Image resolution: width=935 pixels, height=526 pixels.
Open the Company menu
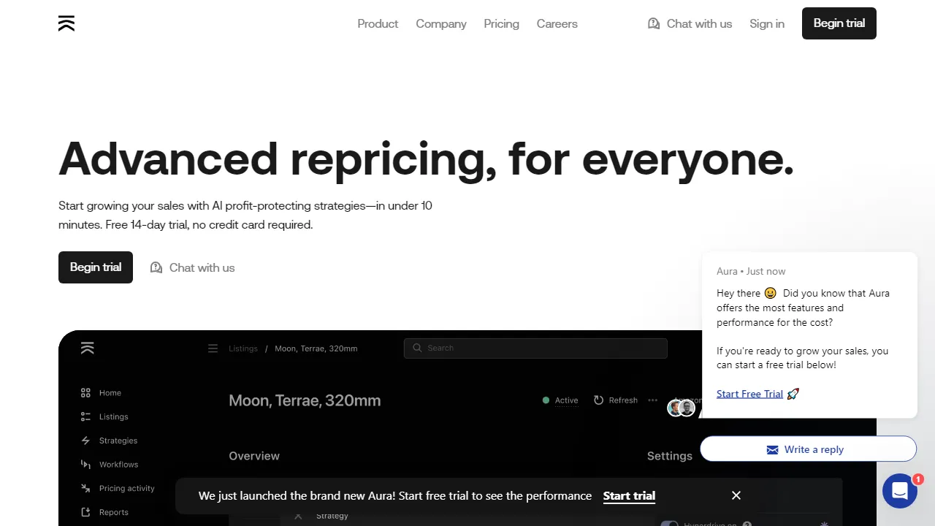[x=441, y=23]
